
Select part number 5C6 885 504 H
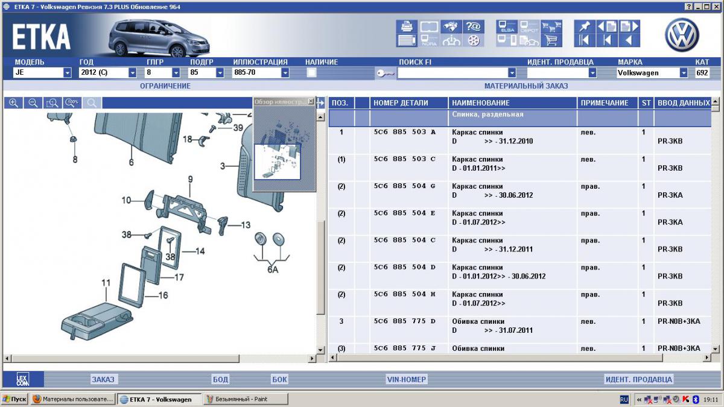click(404, 294)
